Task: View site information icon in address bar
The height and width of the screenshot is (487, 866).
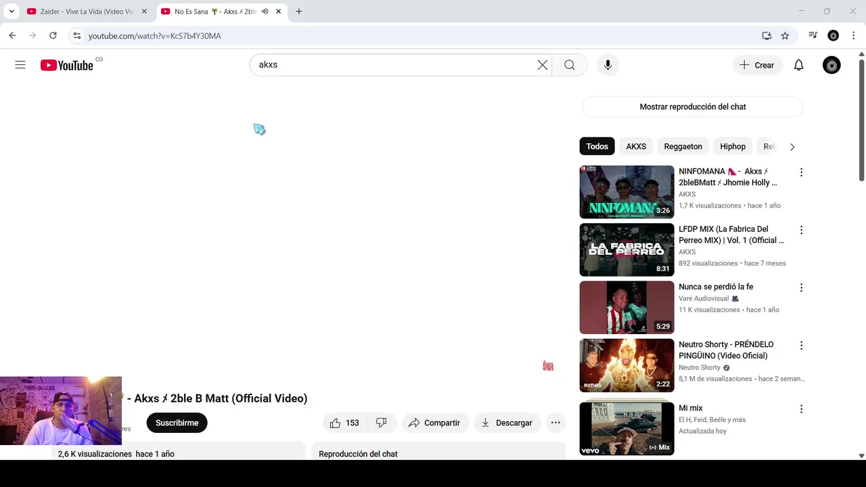Action: [77, 35]
